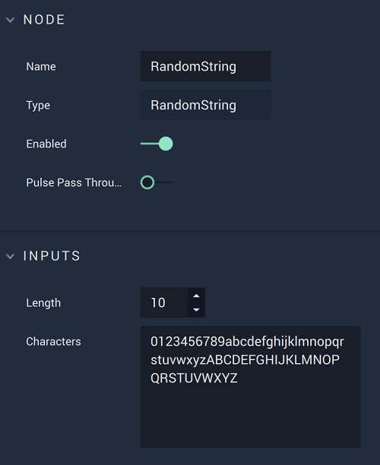Screen dimensions: 380x465
Task: Click inside the Length value box
Action: coord(164,302)
